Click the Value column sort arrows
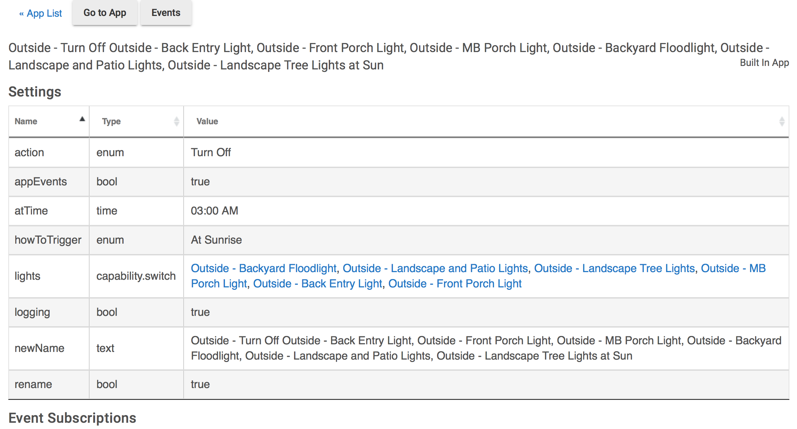The height and width of the screenshot is (429, 797). (x=782, y=121)
